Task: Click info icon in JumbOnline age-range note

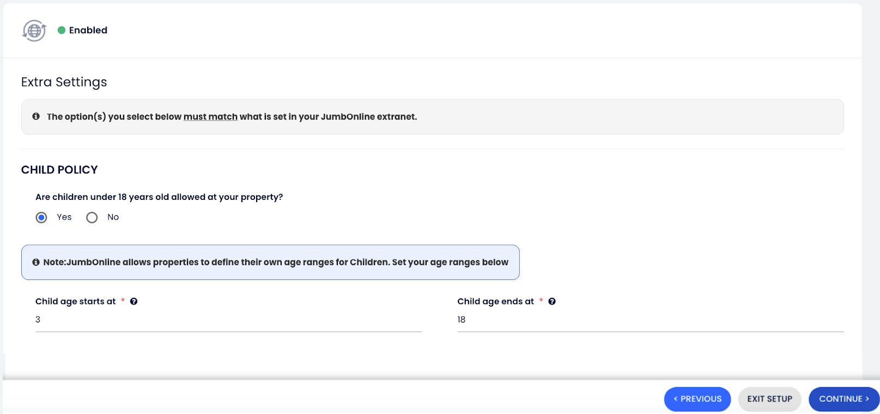Action: point(36,262)
